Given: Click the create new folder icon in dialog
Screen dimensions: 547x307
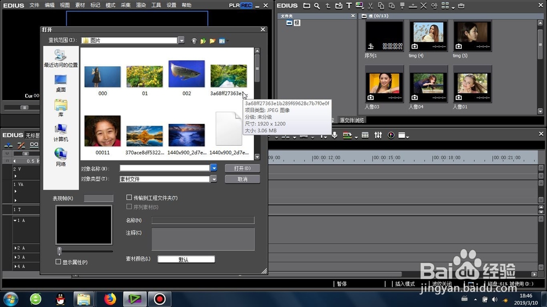Looking at the screenshot, I should pyautogui.click(x=212, y=41).
